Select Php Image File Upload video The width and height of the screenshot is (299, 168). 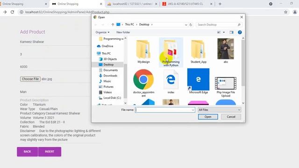pos(226,87)
